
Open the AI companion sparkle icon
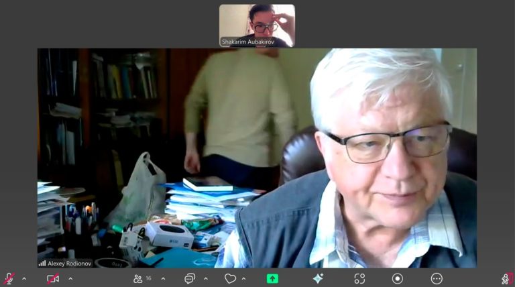tap(318, 279)
